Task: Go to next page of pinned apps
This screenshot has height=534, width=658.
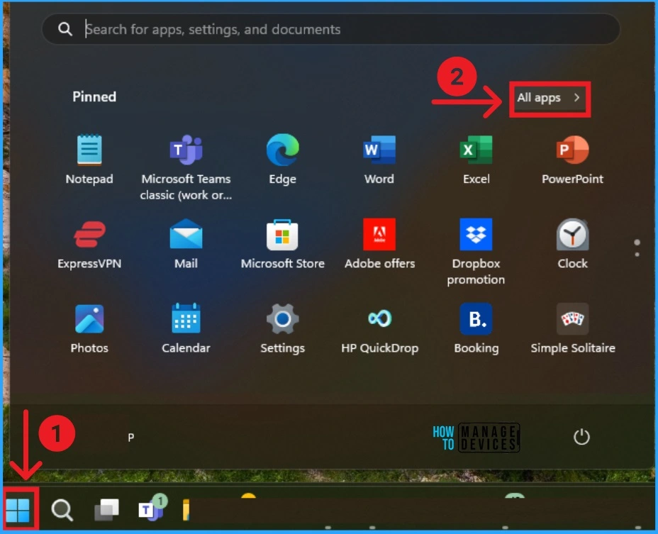Action: [637, 255]
